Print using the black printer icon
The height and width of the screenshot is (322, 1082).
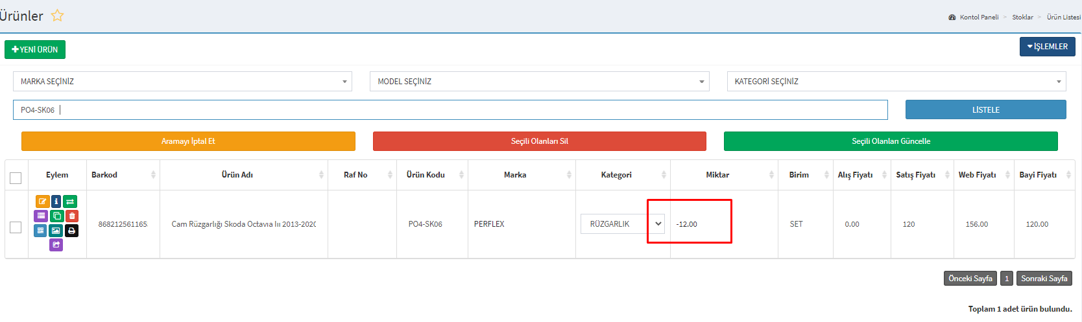[71, 231]
